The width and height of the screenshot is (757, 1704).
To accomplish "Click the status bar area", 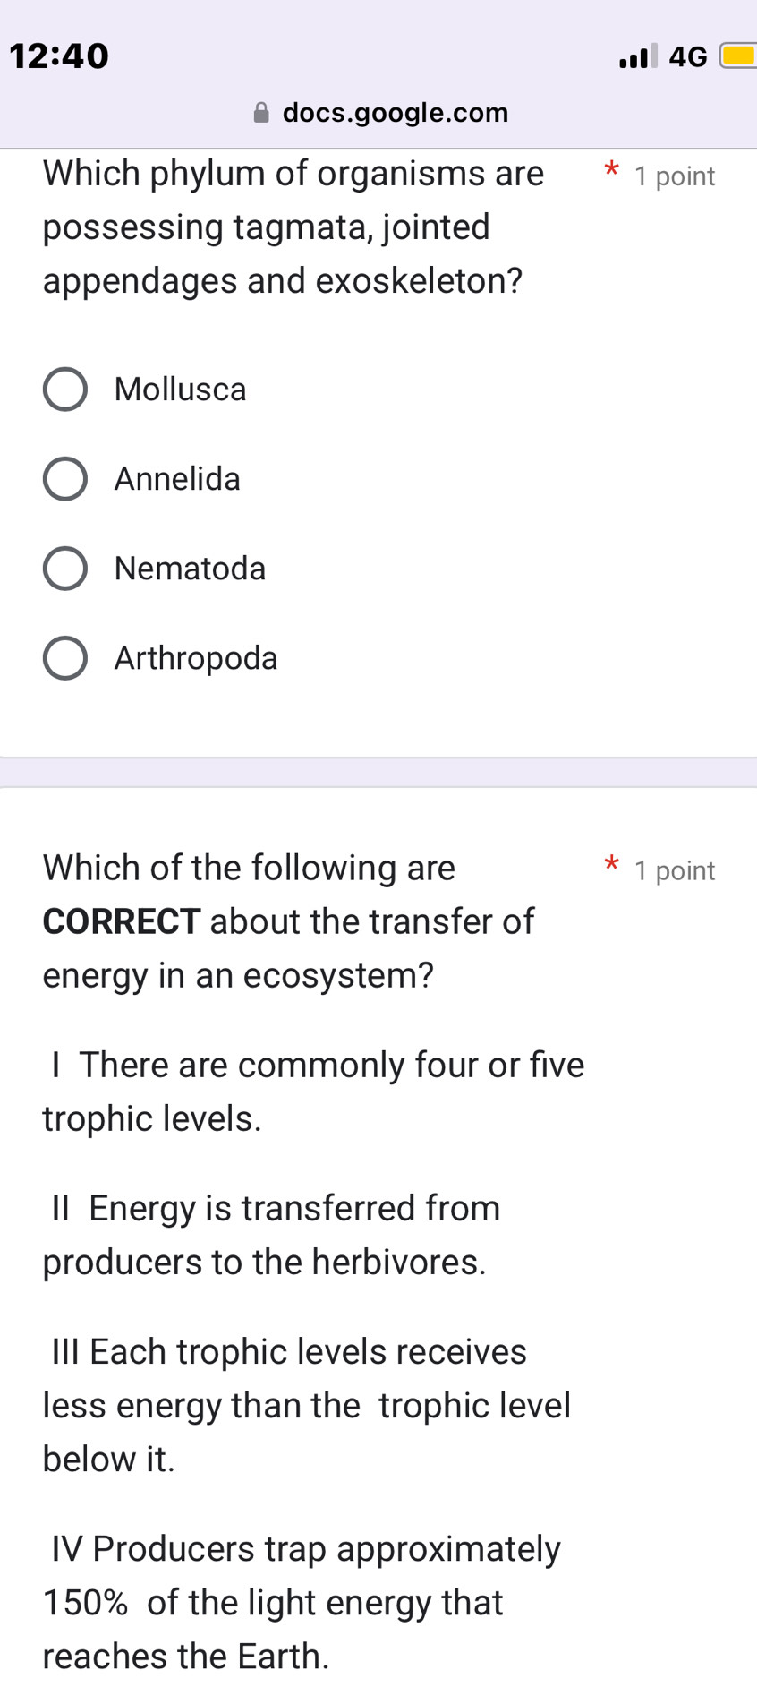I will 378,56.
